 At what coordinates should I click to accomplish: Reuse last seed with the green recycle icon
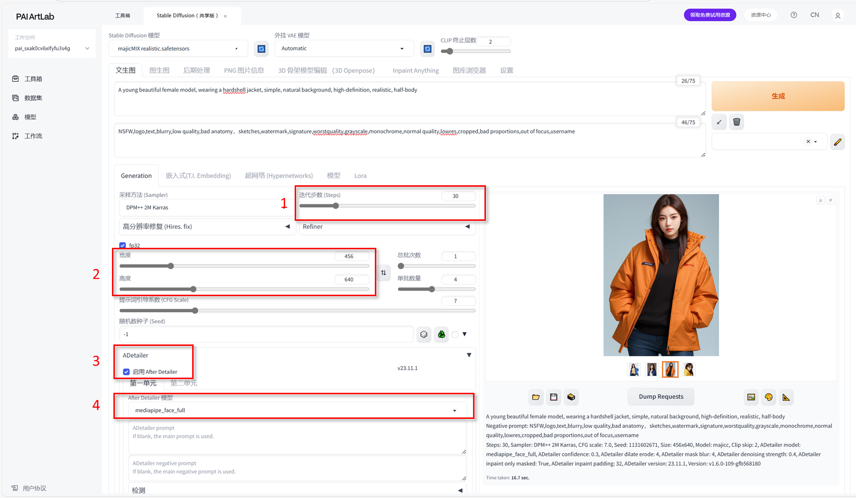point(441,335)
